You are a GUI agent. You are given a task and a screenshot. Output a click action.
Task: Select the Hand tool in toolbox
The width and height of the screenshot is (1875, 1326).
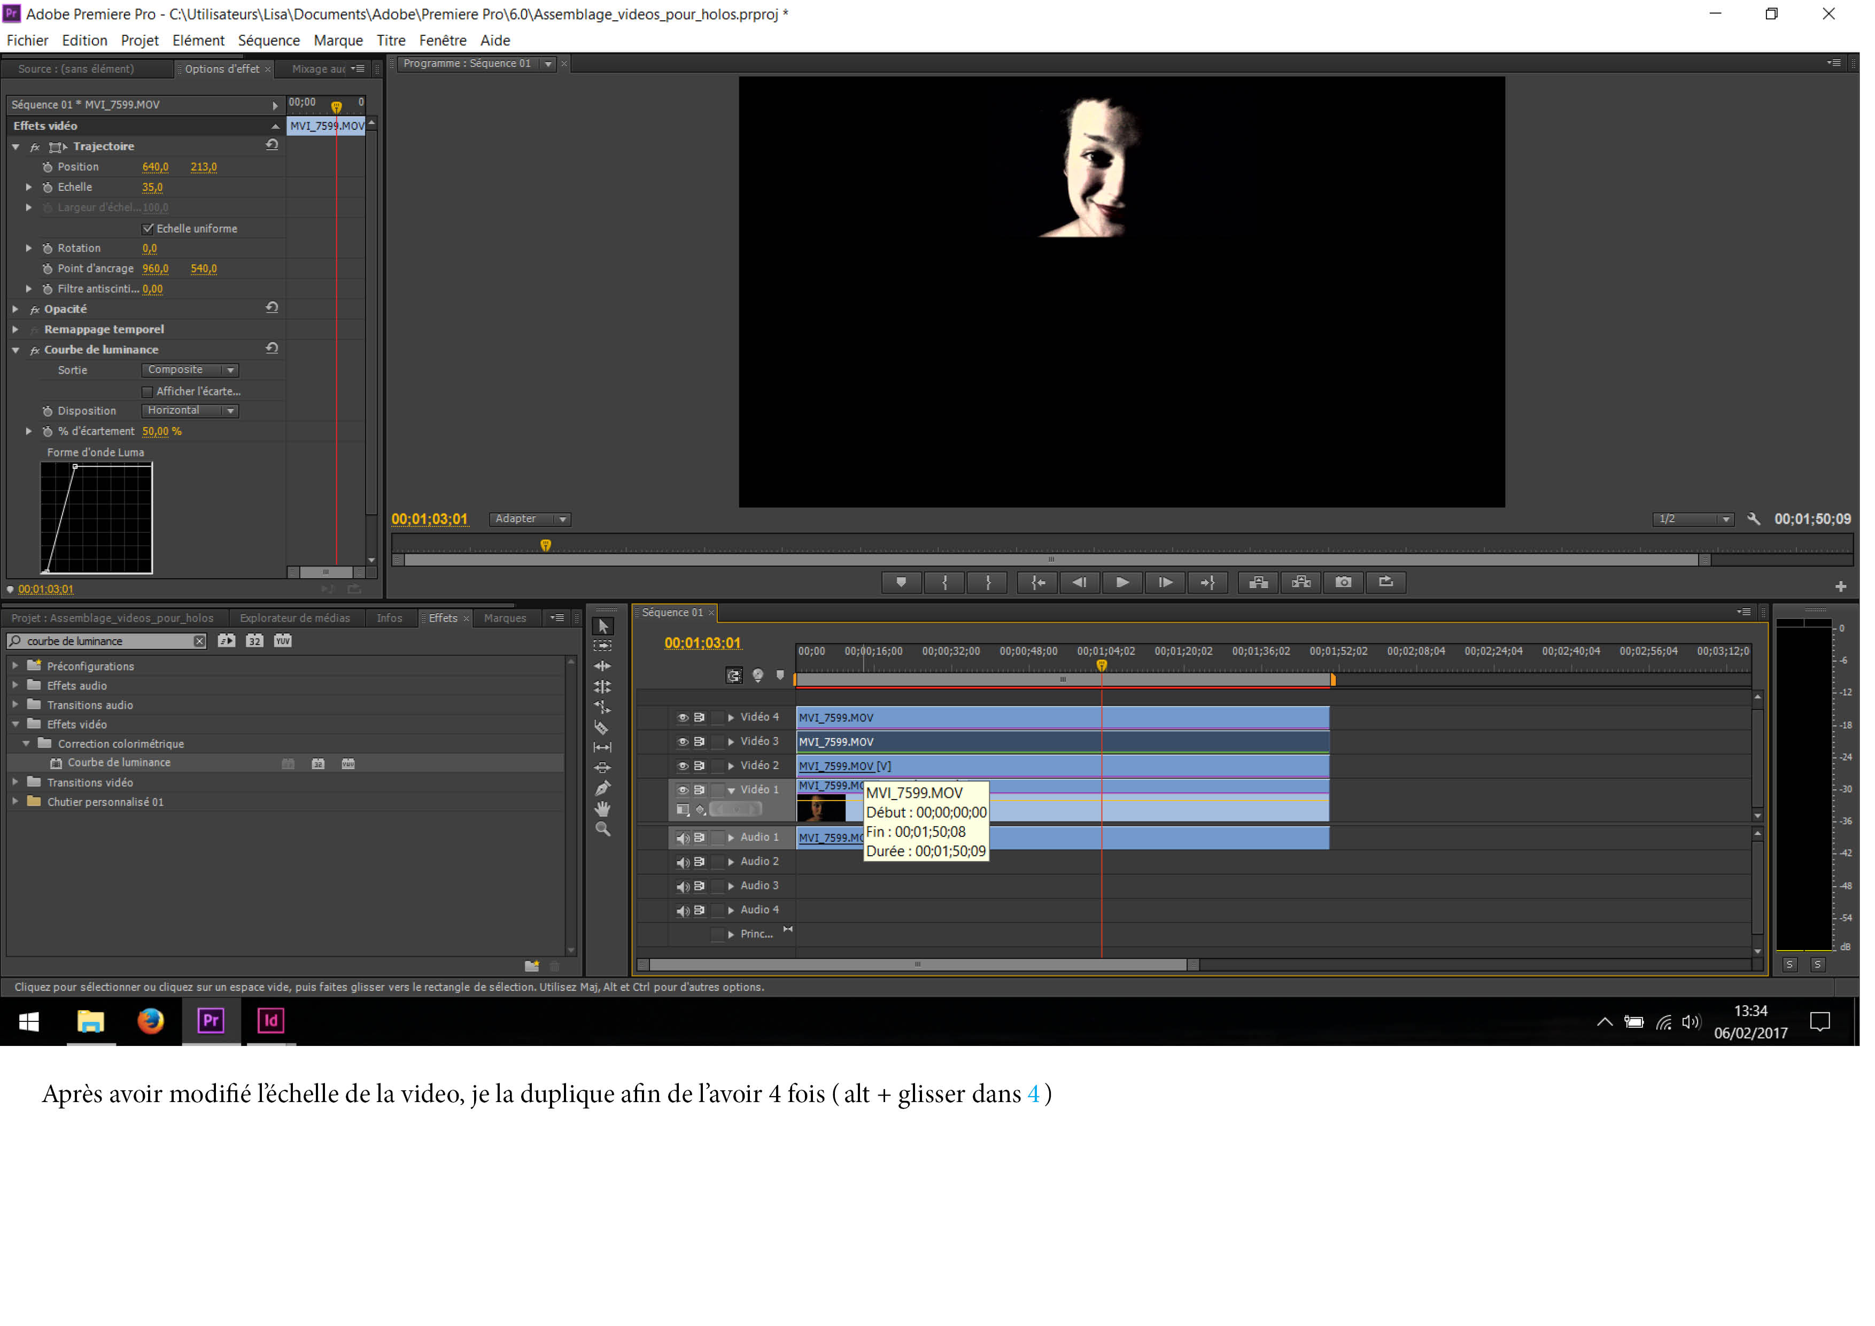(602, 808)
